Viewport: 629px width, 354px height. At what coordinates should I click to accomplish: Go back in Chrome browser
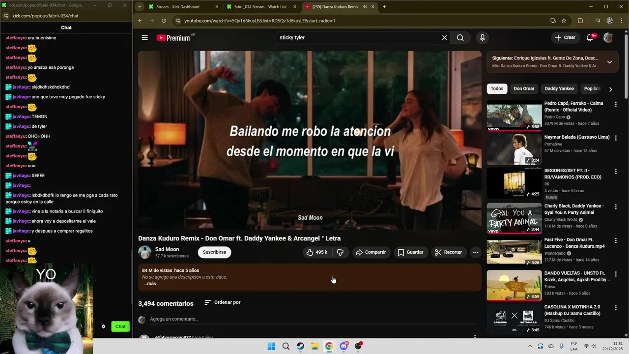(x=140, y=21)
